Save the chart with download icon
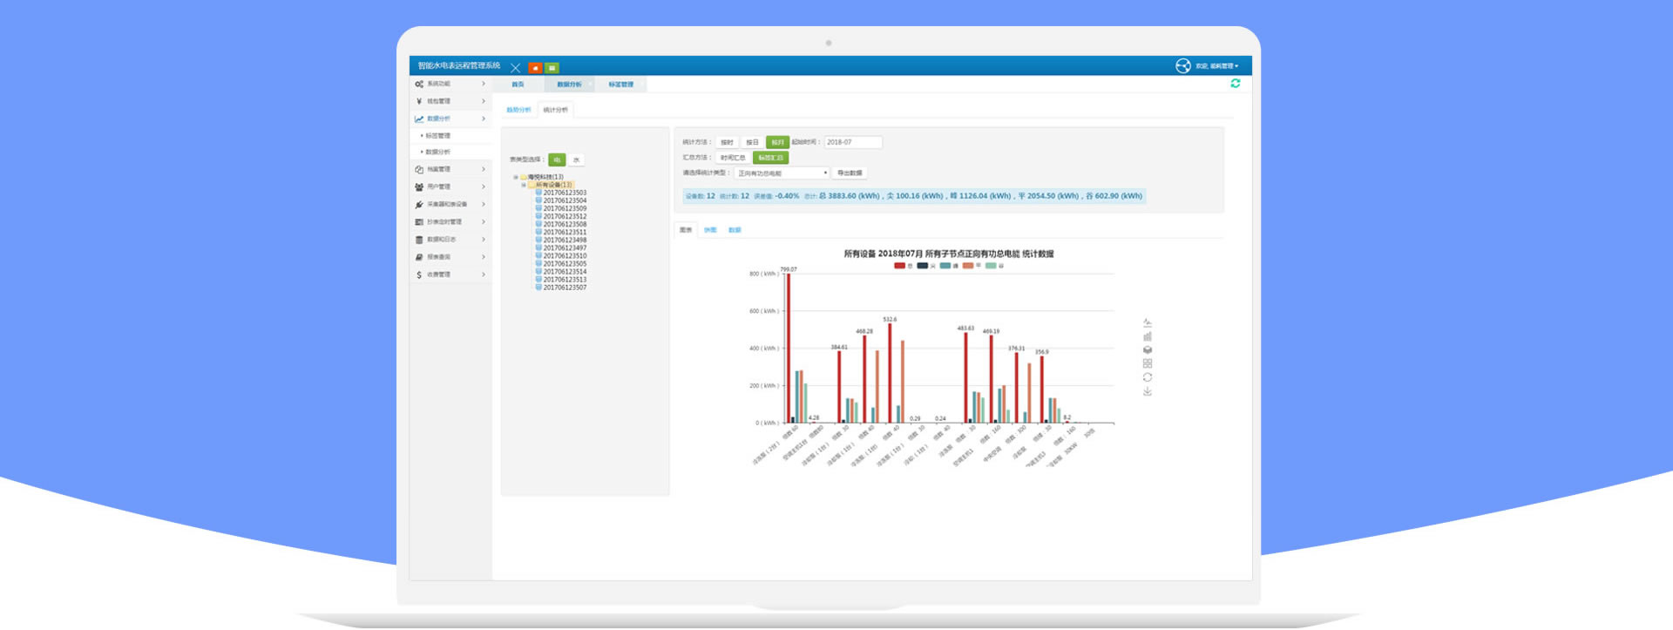 [x=1147, y=391]
